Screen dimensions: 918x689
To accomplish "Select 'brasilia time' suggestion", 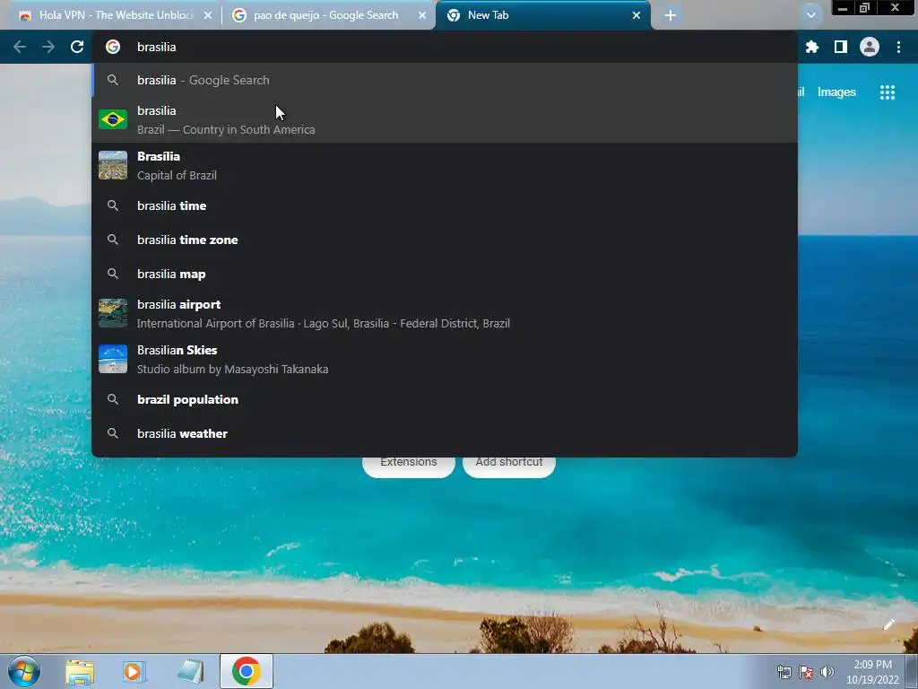I will (x=445, y=205).
